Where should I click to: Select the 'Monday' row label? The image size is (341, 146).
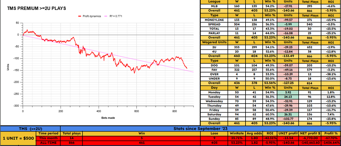pyautogui.click(x=214, y=92)
